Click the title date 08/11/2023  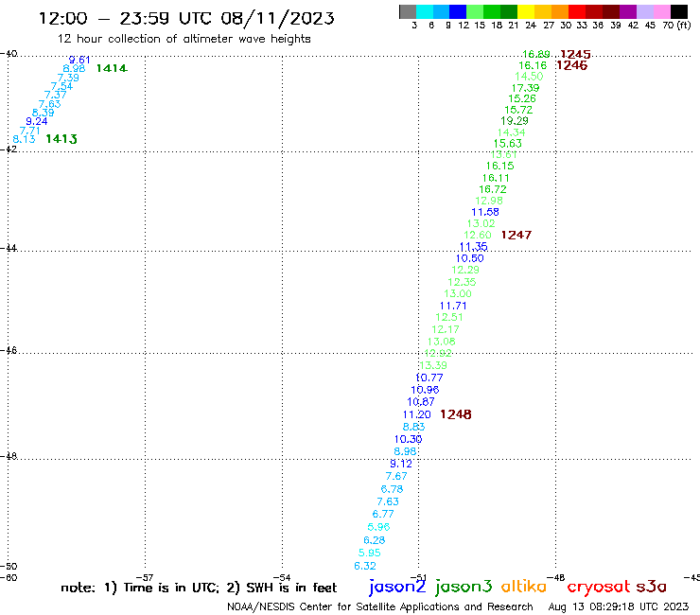click(x=277, y=18)
